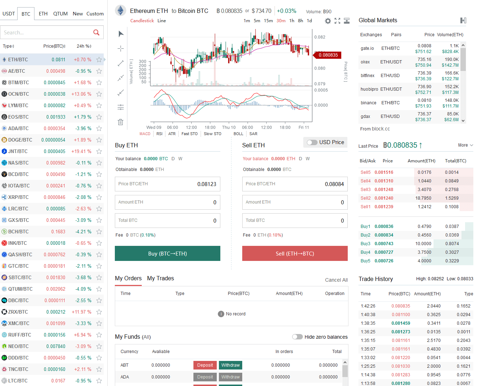The height and width of the screenshot is (386, 478).
Task: Click Cancel All orders
Action: tap(336, 280)
